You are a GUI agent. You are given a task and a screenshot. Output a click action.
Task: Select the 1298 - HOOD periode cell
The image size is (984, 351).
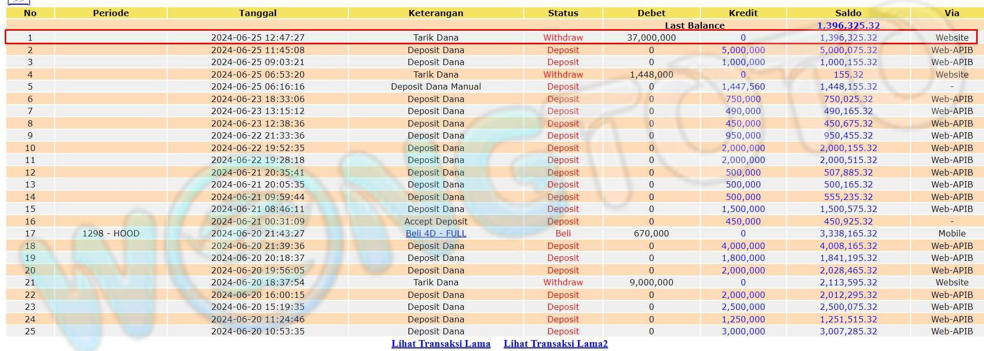[x=111, y=233]
